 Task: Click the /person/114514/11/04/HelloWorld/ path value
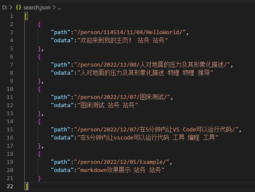(130, 32)
